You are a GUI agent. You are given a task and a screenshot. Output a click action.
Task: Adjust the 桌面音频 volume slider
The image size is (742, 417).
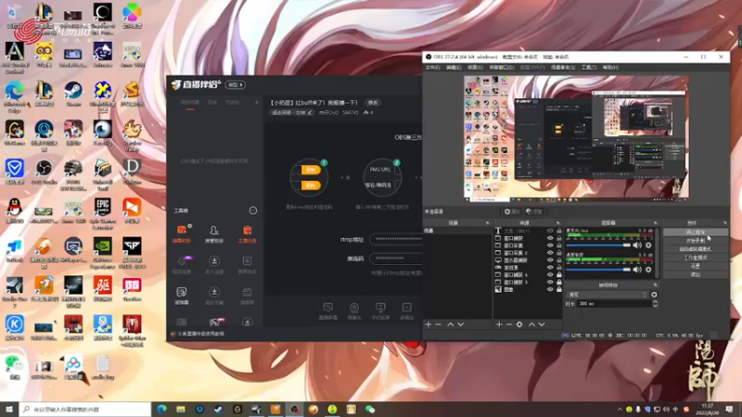click(x=598, y=270)
